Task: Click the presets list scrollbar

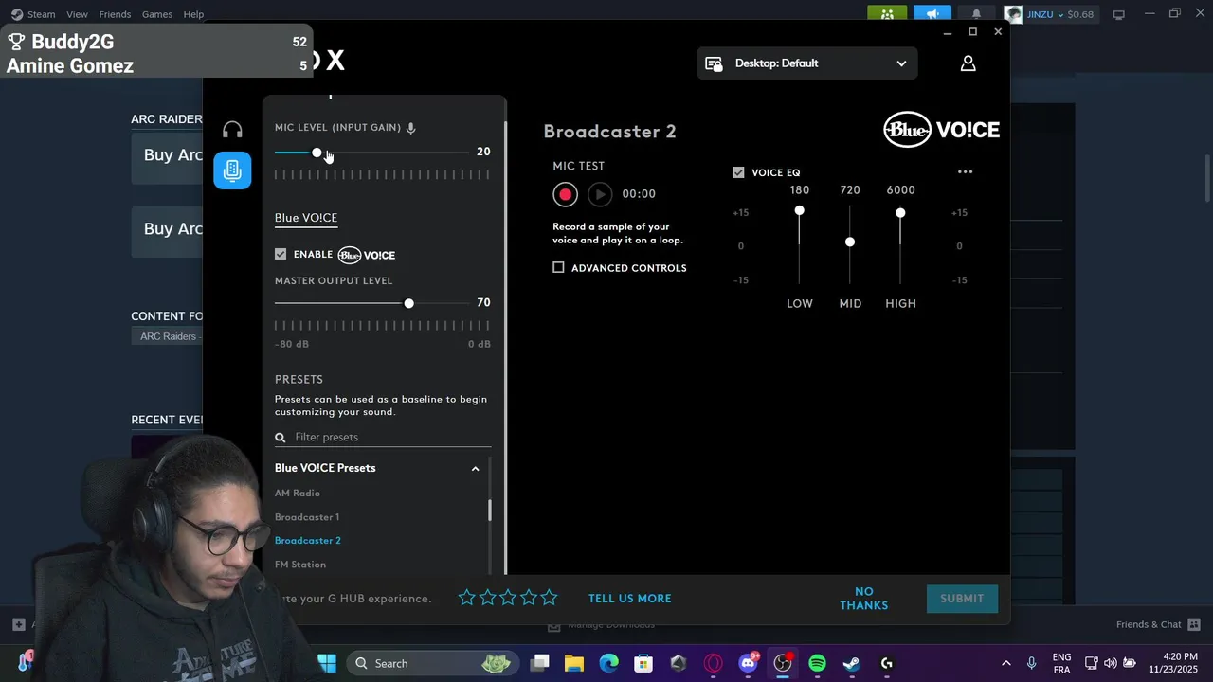Action: (x=489, y=511)
